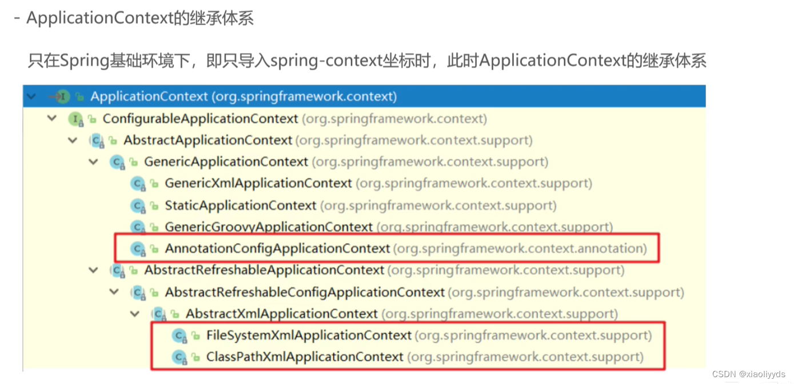794x384 pixels.
Task: Select the AnnotationConfigApplicationContext entry
Action: [277, 248]
